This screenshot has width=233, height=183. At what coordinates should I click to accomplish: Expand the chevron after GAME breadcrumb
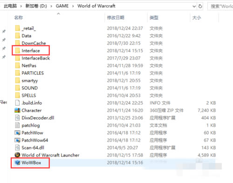coord(73,6)
